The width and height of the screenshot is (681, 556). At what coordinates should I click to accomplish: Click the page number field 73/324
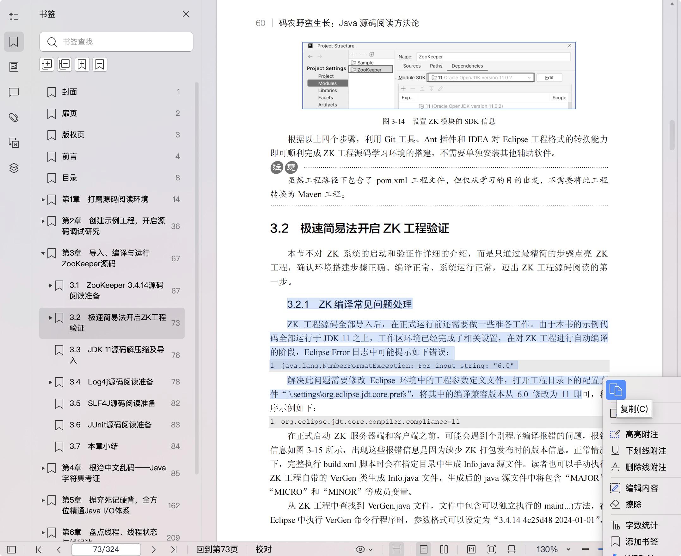tap(106, 550)
